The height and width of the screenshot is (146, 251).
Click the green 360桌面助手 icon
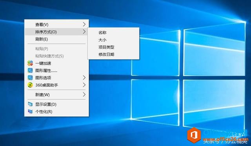pyautogui.click(x=30, y=85)
